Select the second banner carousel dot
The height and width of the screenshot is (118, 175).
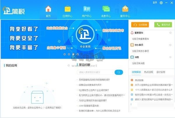pos(69,54)
